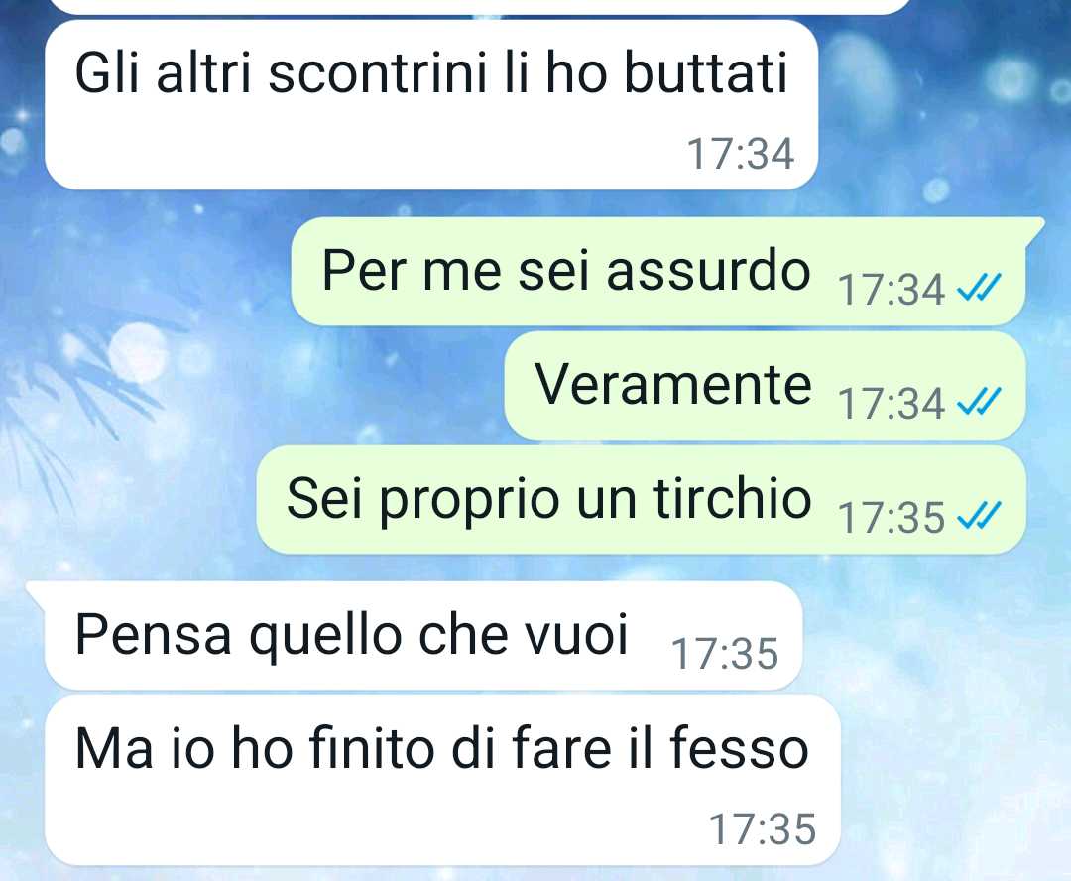The height and width of the screenshot is (881, 1071).
Task: Click the 17:34 time next to "Per me sei assurdo"
Action: 892,290
